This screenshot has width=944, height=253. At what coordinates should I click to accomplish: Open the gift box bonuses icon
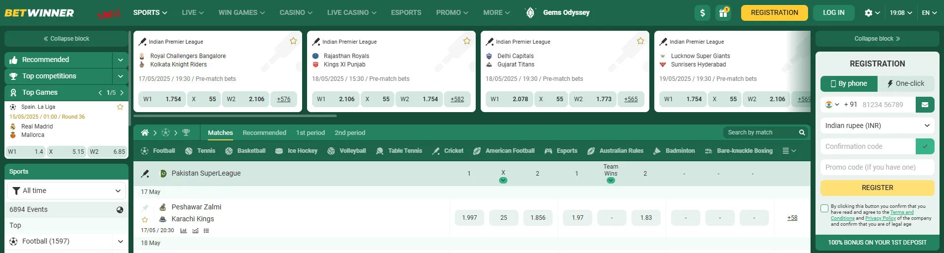[723, 13]
